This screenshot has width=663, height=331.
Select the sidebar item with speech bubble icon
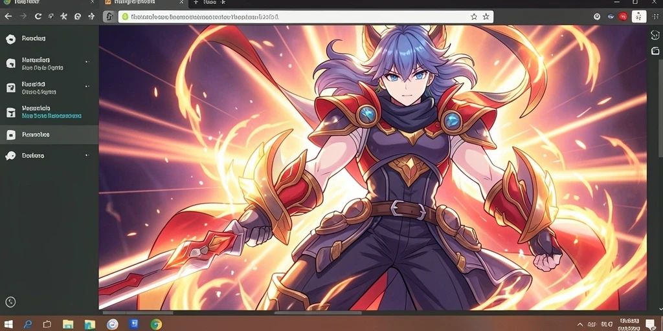click(49, 156)
